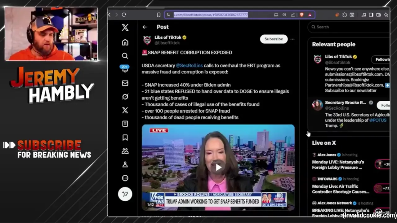Play the Fox News video
Screen dimensions: 397x223
(218, 167)
